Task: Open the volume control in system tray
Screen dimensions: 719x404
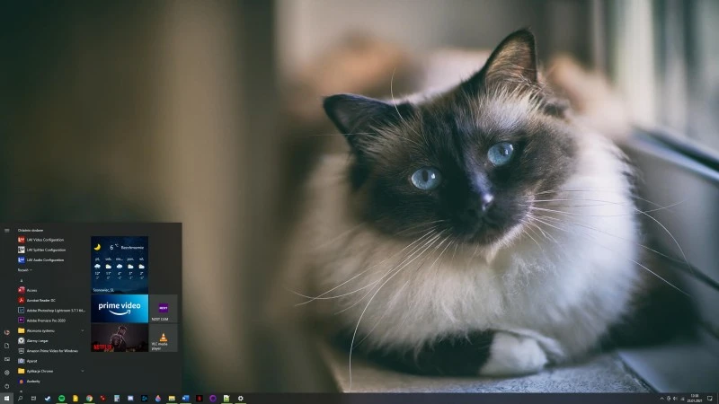Action: [x=675, y=399]
